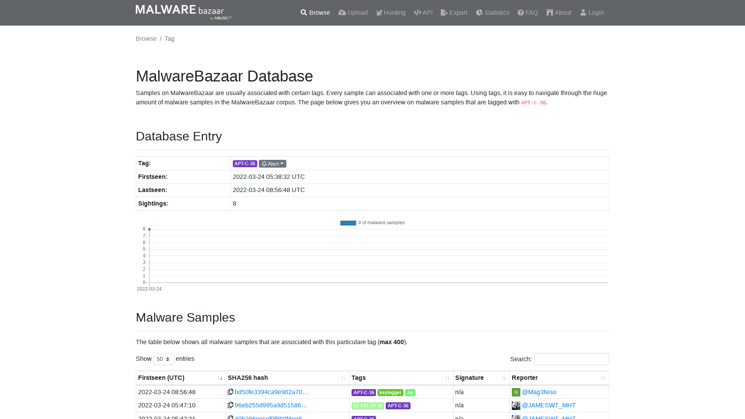The width and height of the screenshot is (745, 419).
Task: Expand the Alert dropdown button
Action: click(x=272, y=164)
